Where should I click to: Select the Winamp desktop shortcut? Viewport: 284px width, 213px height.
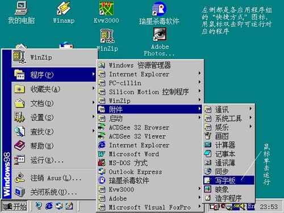coord(64,13)
